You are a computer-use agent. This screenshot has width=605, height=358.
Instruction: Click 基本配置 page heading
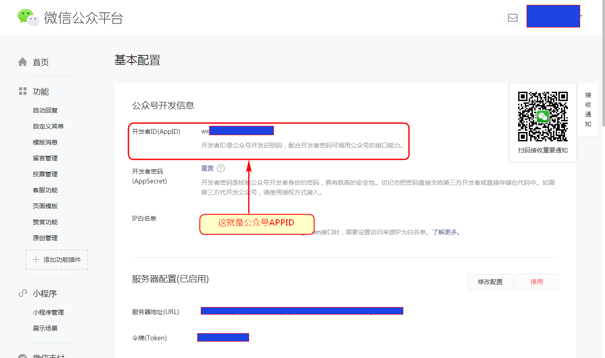[x=137, y=60]
